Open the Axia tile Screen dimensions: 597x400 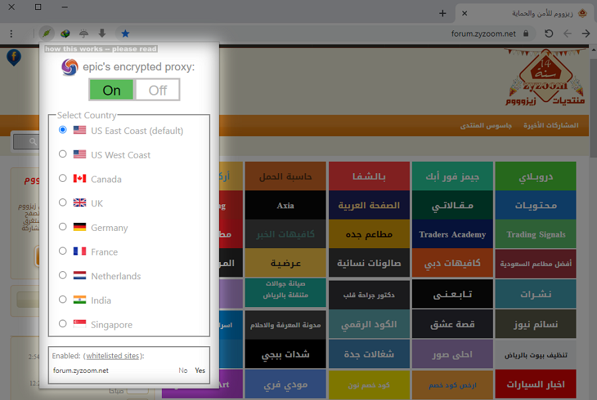click(x=285, y=205)
